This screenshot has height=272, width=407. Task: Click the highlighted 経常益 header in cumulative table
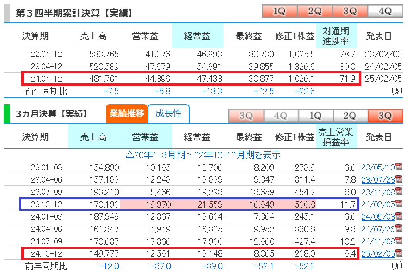coord(197,36)
